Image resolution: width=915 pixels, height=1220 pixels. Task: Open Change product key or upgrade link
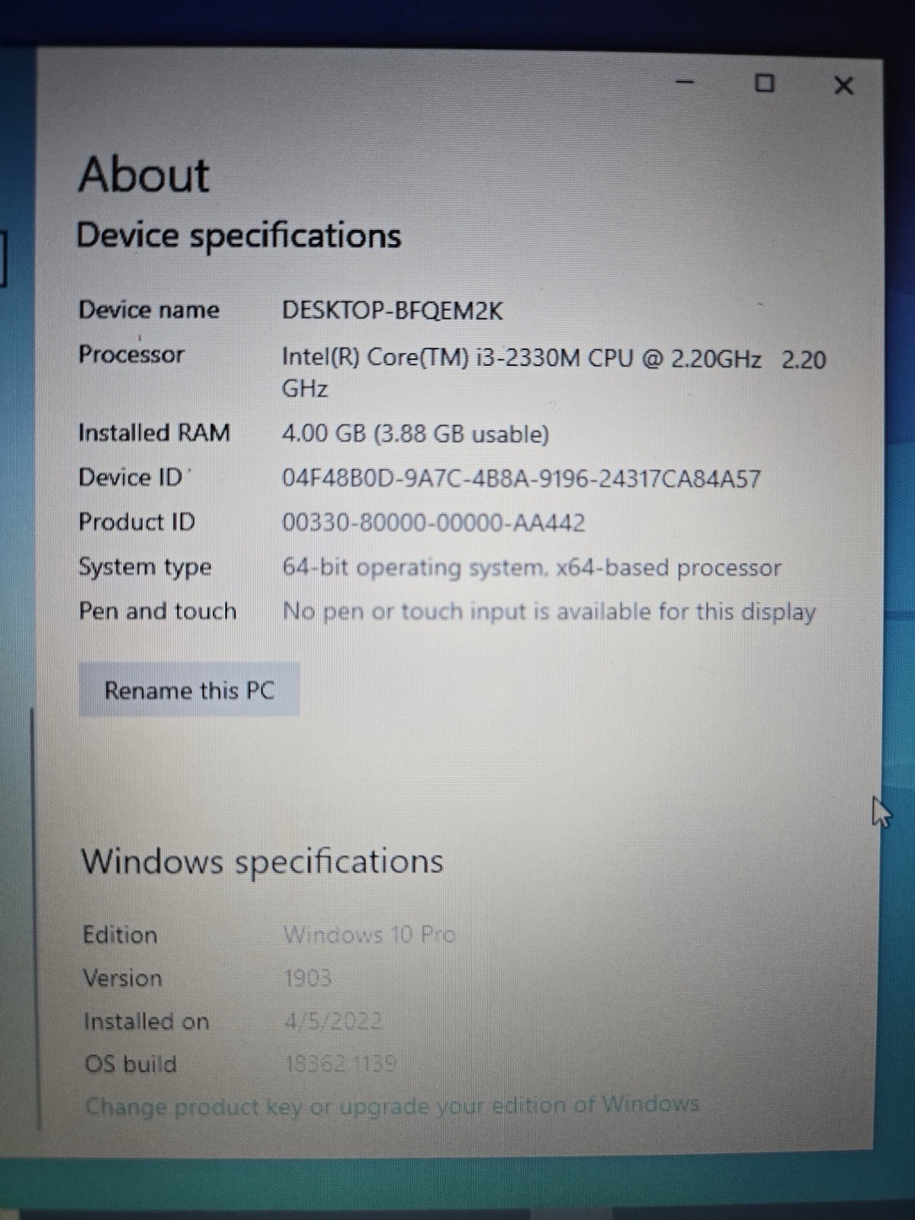click(392, 1105)
